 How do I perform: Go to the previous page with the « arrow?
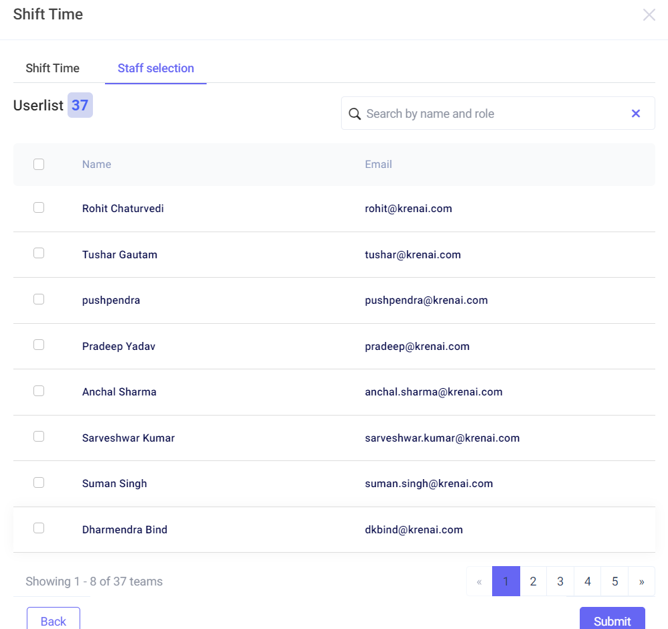coord(479,581)
